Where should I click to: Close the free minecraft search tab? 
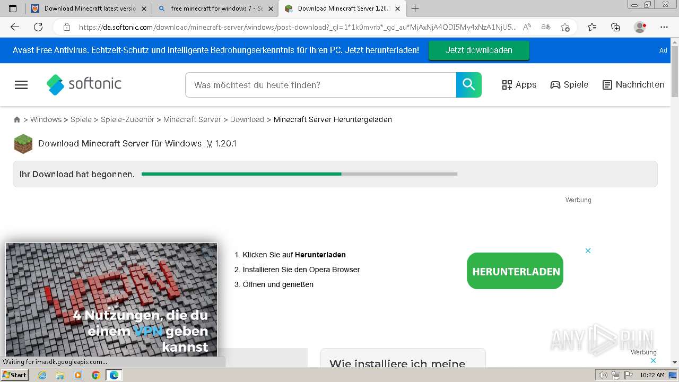tap(271, 8)
